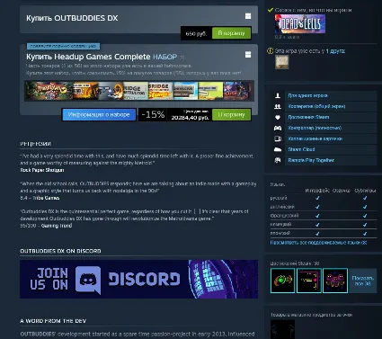Viewport: 382px width, 339px height.
Task: Click the Купить OUTBUDDIES DX heading
Action: [72, 18]
